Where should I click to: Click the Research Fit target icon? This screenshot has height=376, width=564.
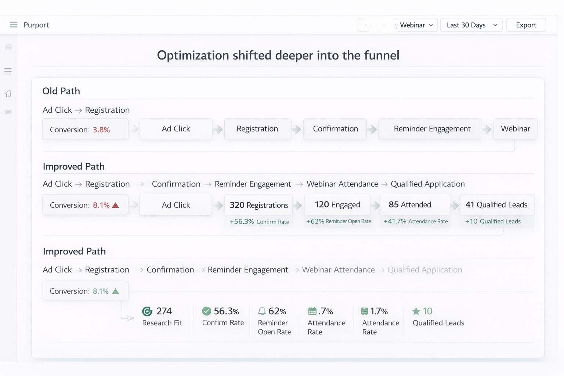tap(147, 311)
